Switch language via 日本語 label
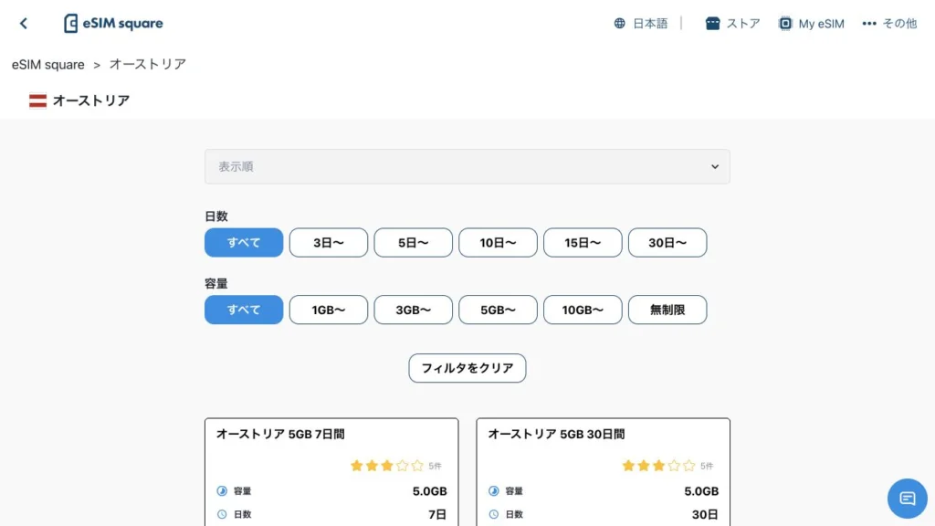 [650, 23]
